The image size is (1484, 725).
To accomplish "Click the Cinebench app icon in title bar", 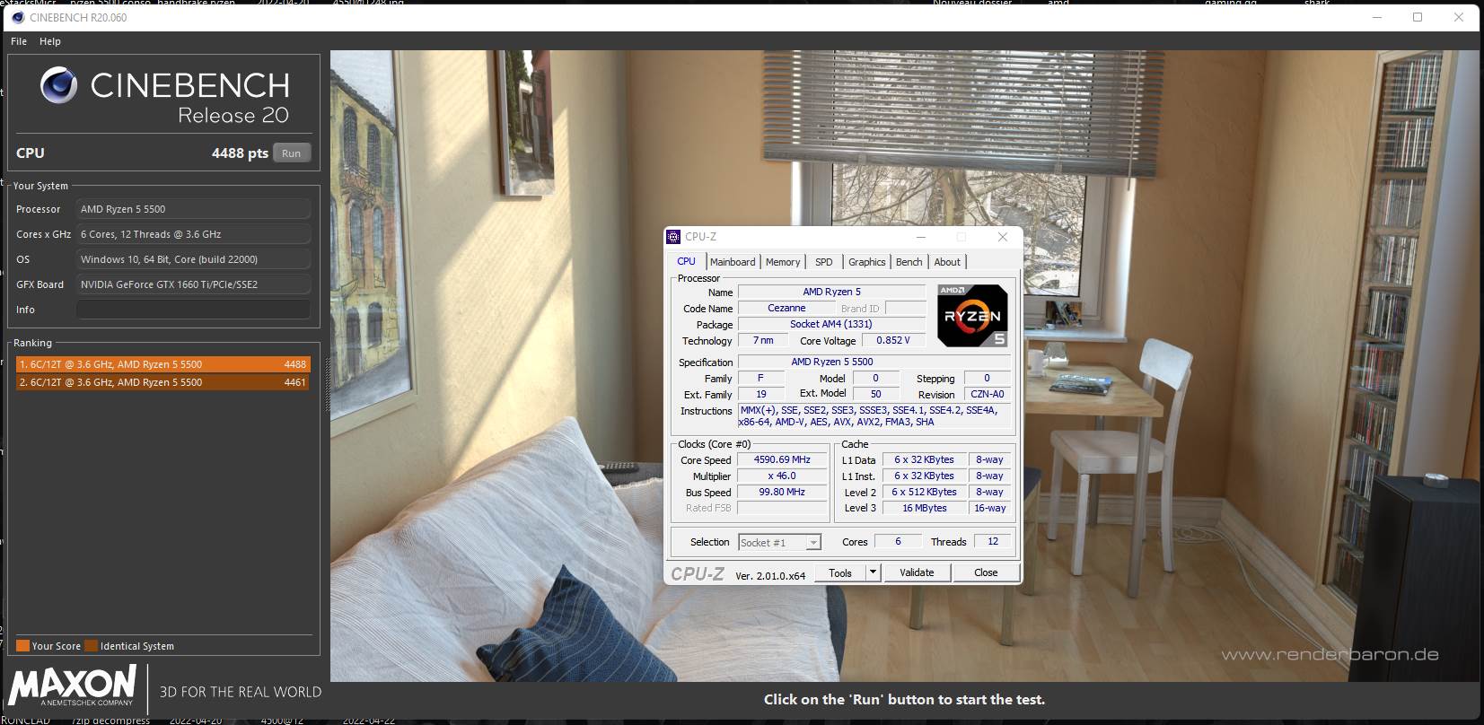I will coord(18,17).
